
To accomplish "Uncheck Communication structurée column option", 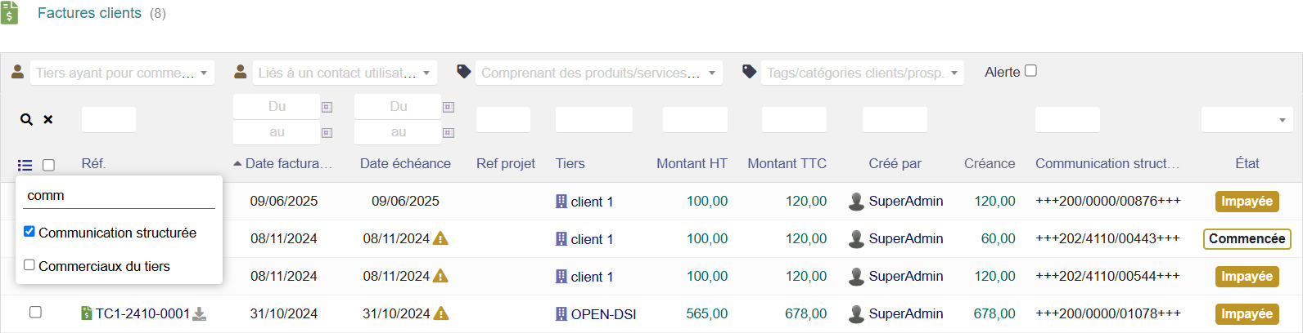I will (29, 232).
